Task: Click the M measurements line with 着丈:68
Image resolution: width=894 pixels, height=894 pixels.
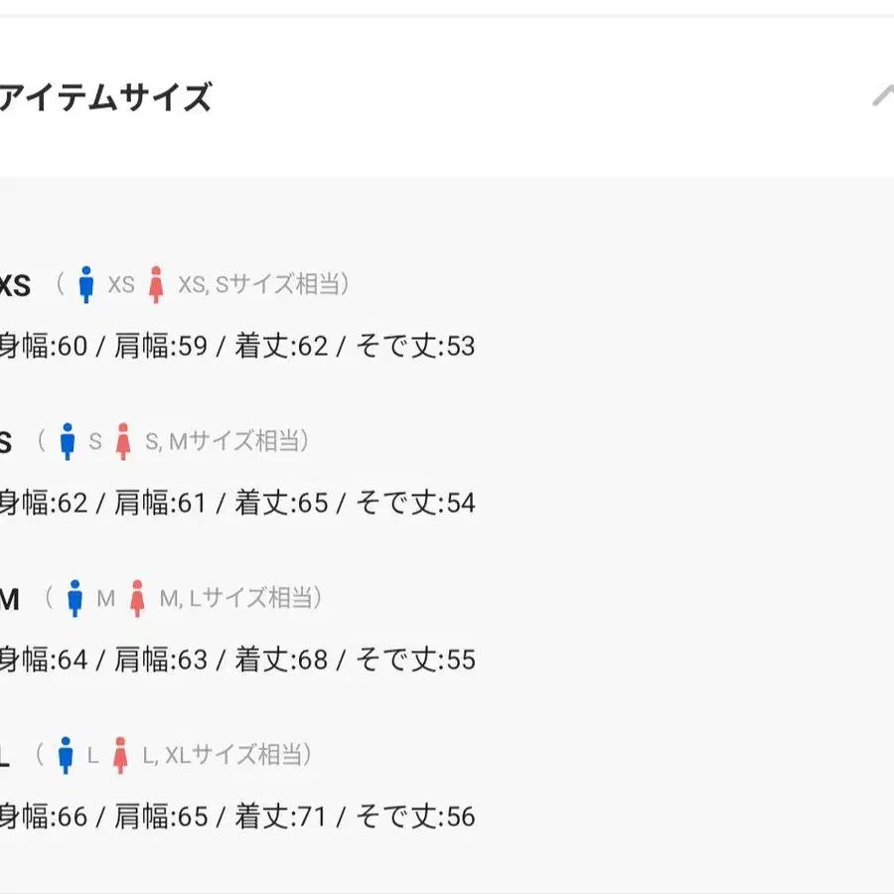Action: [x=236, y=660]
